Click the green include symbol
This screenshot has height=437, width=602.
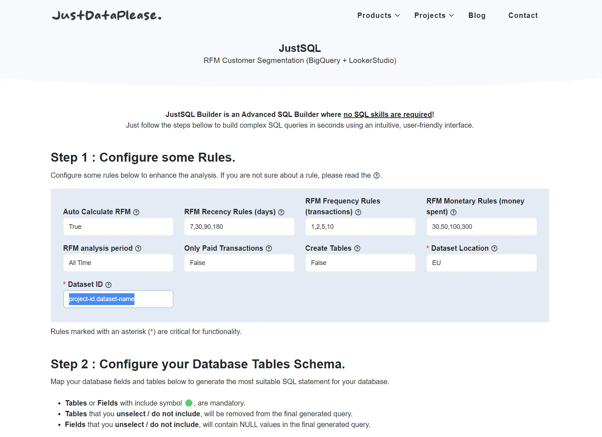click(189, 403)
